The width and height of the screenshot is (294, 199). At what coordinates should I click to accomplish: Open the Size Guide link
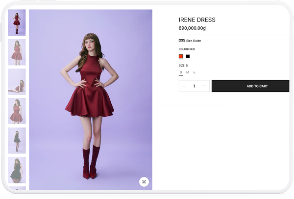[x=194, y=41]
